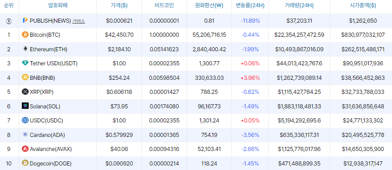Viewport: 392px width, 170px height.
Task: Open the Avalanche(AVAX) coin name
Action: [x=51, y=149]
